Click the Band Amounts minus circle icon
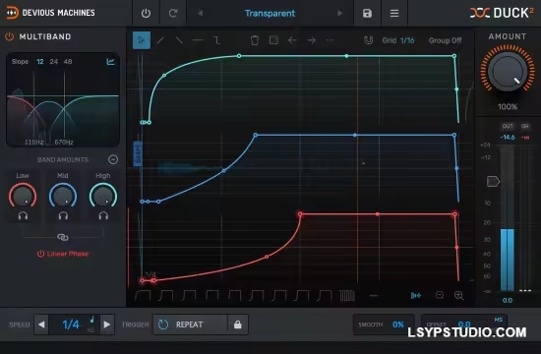Image resolution: width=541 pixels, height=354 pixels. coord(113,159)
